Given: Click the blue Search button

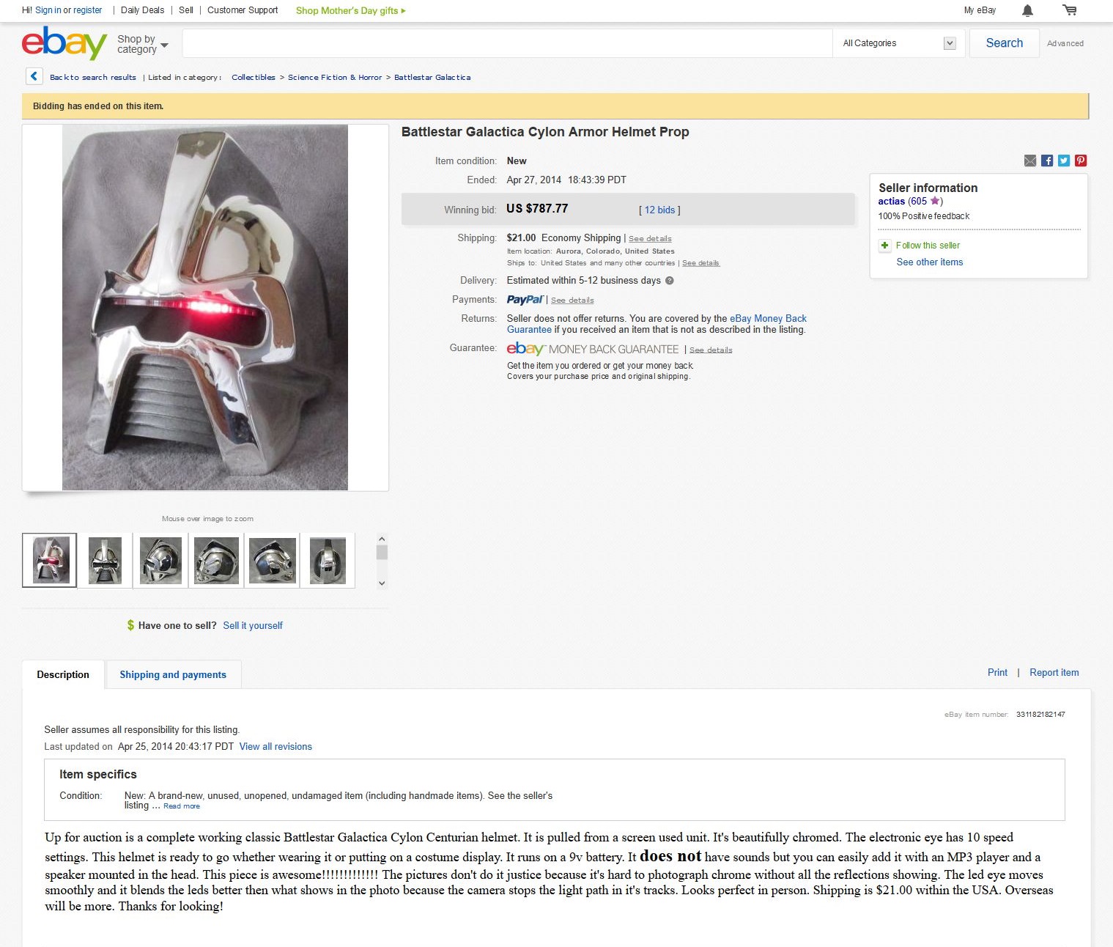Looking at the screenshot, I should click(1004, 43).
